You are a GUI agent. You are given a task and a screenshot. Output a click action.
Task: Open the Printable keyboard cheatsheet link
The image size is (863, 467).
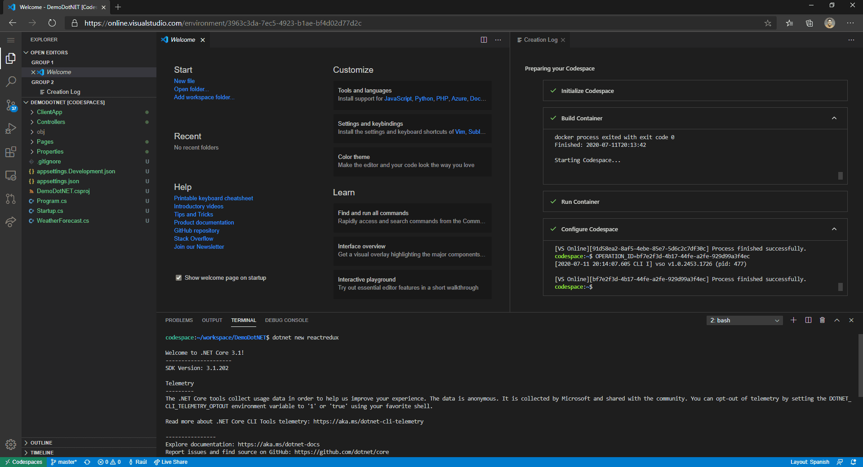click(214, 198)
